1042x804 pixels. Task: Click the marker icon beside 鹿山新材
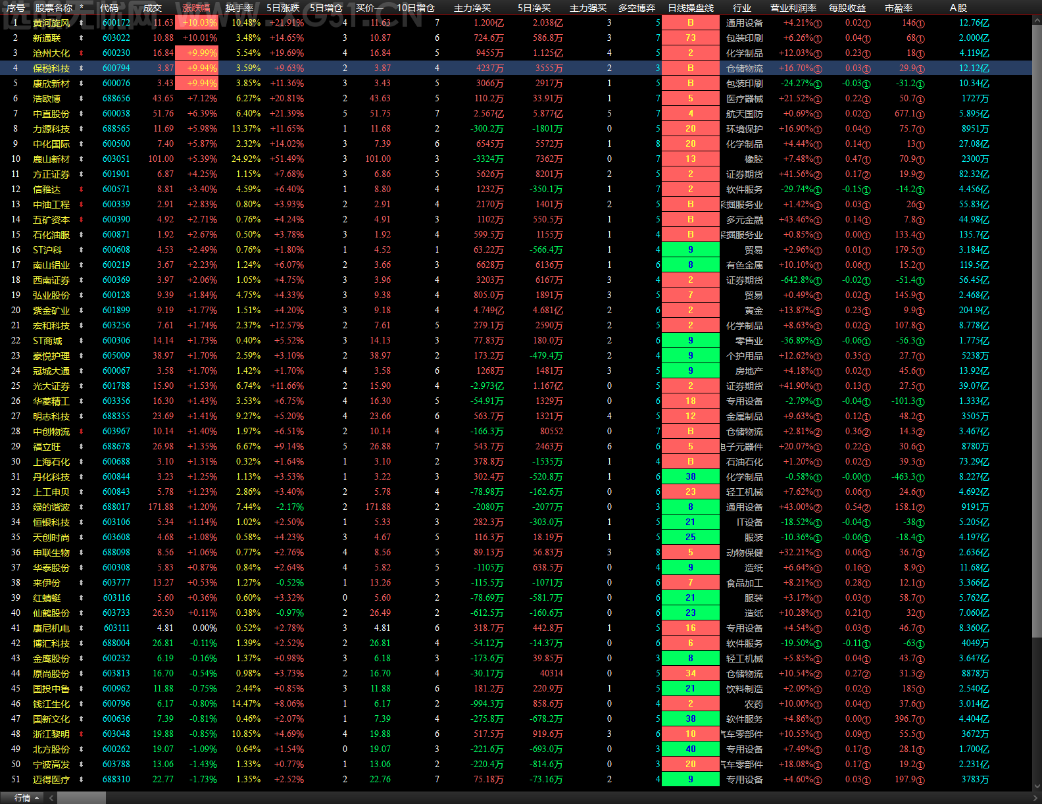pos(82,159)
